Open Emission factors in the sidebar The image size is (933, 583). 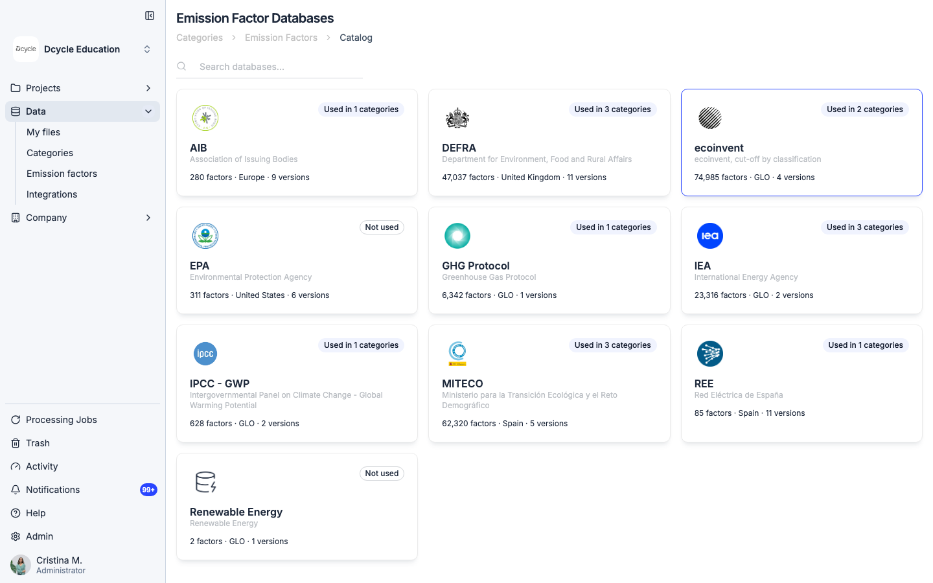coord(62,174)
